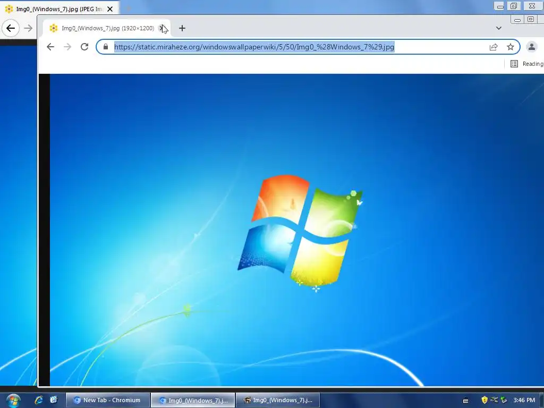
Task: Select the Img0_(Windows_7).jpg (1920×1200) tab
Action: click(107, 28)
